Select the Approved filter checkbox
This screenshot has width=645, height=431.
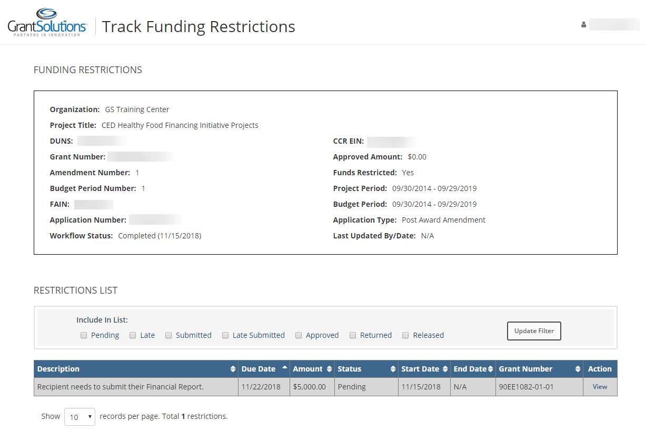(299, 335)
